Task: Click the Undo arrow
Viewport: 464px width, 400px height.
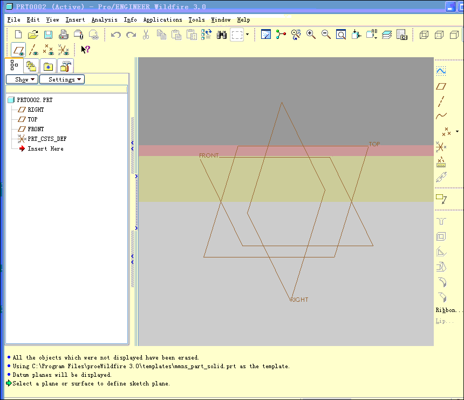Action: click(x=115, y=35)
